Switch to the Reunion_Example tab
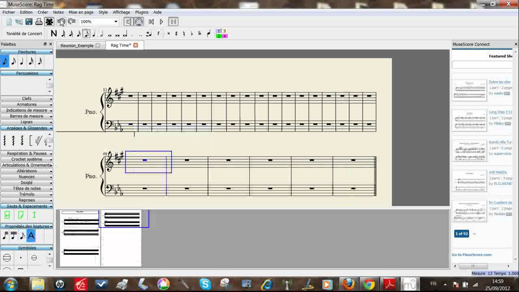Viewport: 519px width, 292px height. point(77,45)
